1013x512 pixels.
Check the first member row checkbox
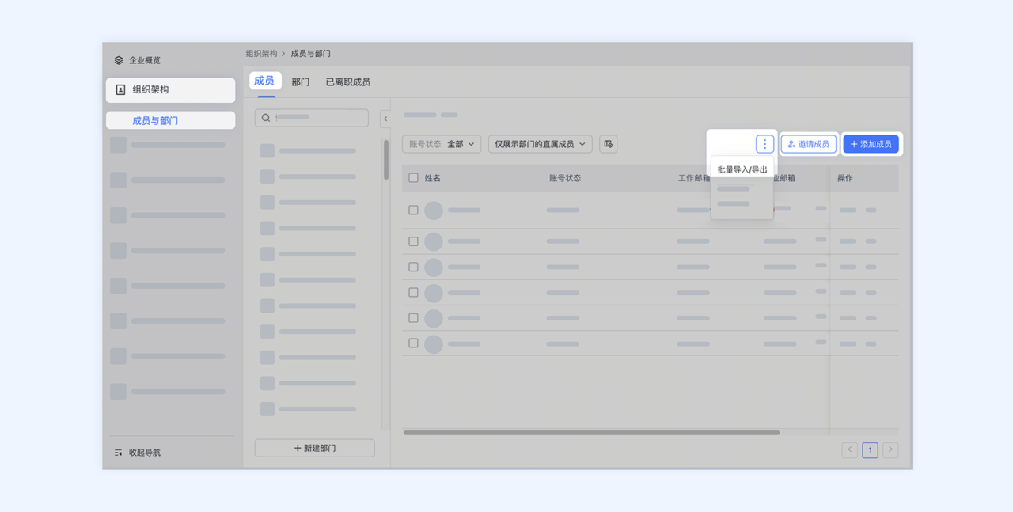pyautogui.click(x=413, y=210)
